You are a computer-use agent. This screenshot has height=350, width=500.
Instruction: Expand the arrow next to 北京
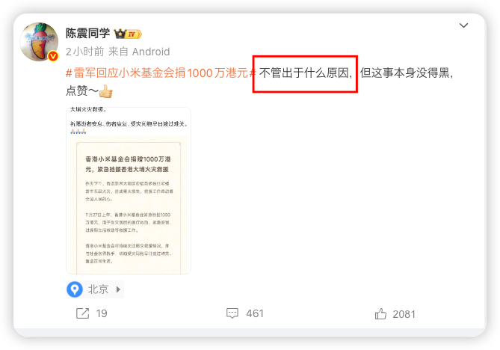click(118, 289)
